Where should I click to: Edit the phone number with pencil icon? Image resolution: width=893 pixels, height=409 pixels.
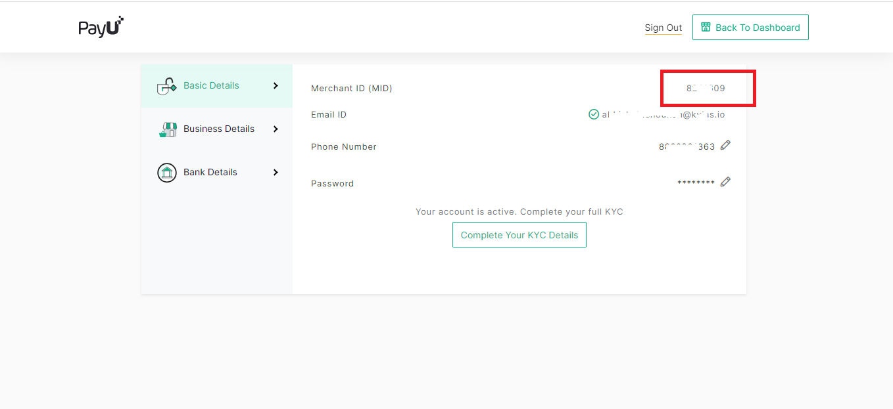pyautogui.click(x=725, y=145)
